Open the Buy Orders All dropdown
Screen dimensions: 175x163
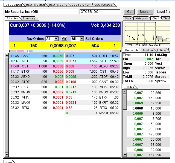pyautogui.click(x=52, y=39)
